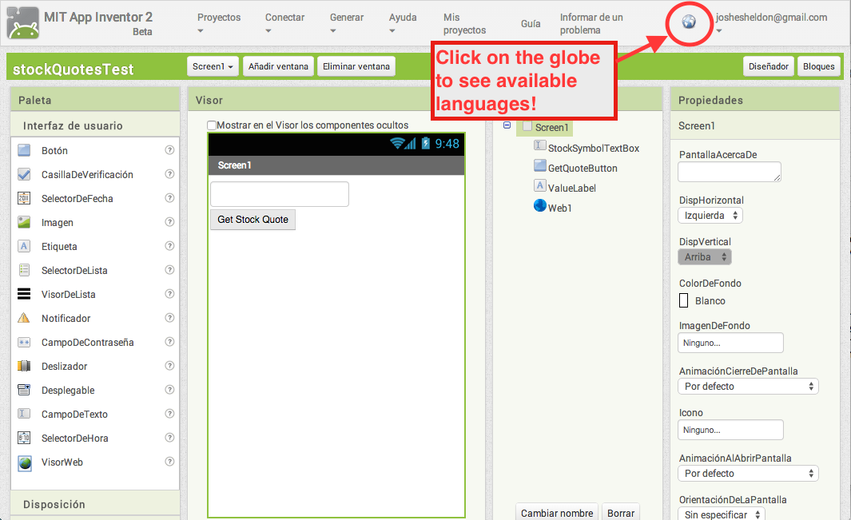Select the VisorDeLista palette icon
This screenshot has height=520, width=851.
click(24, 294)
